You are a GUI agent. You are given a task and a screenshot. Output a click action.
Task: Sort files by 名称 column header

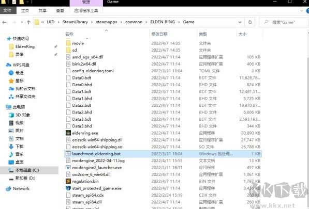click(x=69, y=34)
